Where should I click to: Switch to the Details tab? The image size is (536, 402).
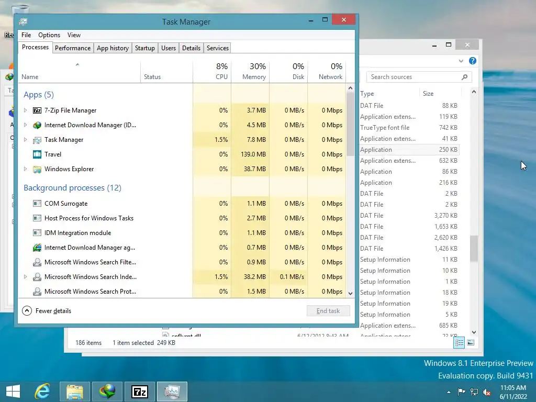coord(192,48)
